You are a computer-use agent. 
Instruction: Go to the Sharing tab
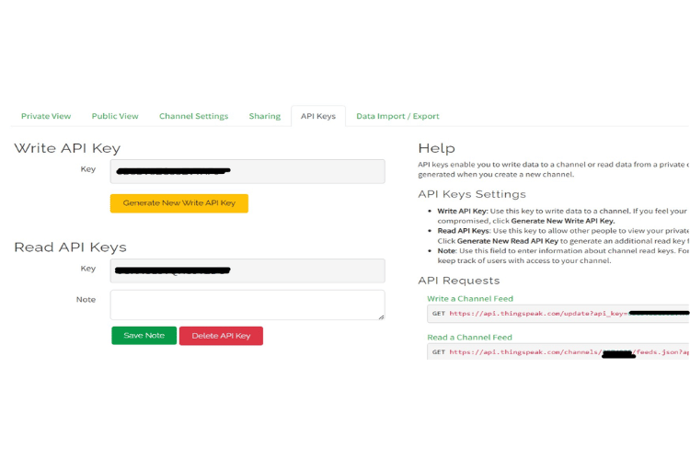[264, 116]
